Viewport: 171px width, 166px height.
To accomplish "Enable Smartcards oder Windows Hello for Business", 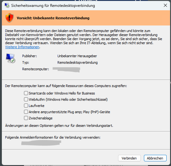I will [26, 93].
